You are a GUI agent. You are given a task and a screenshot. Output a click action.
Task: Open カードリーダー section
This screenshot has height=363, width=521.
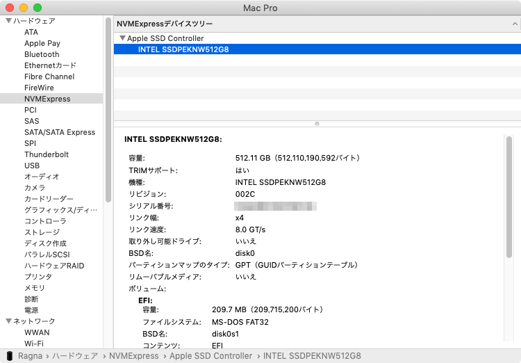pos(49,199)
